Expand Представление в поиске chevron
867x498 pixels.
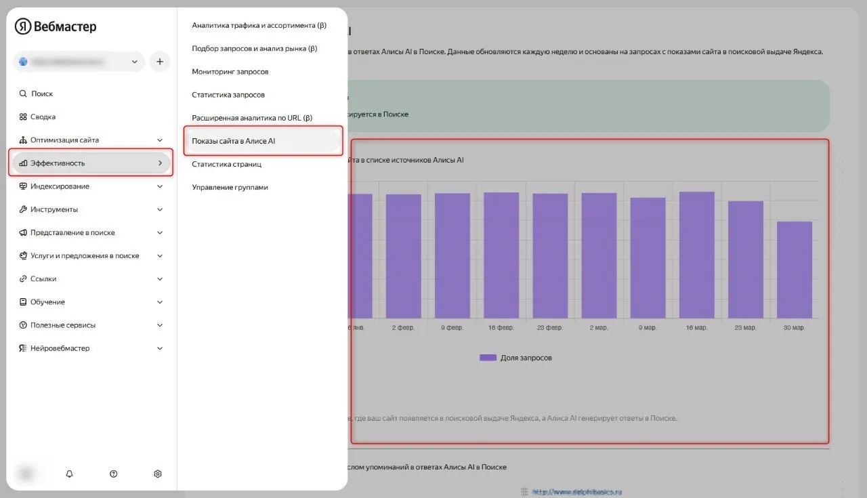pos(160,232)
